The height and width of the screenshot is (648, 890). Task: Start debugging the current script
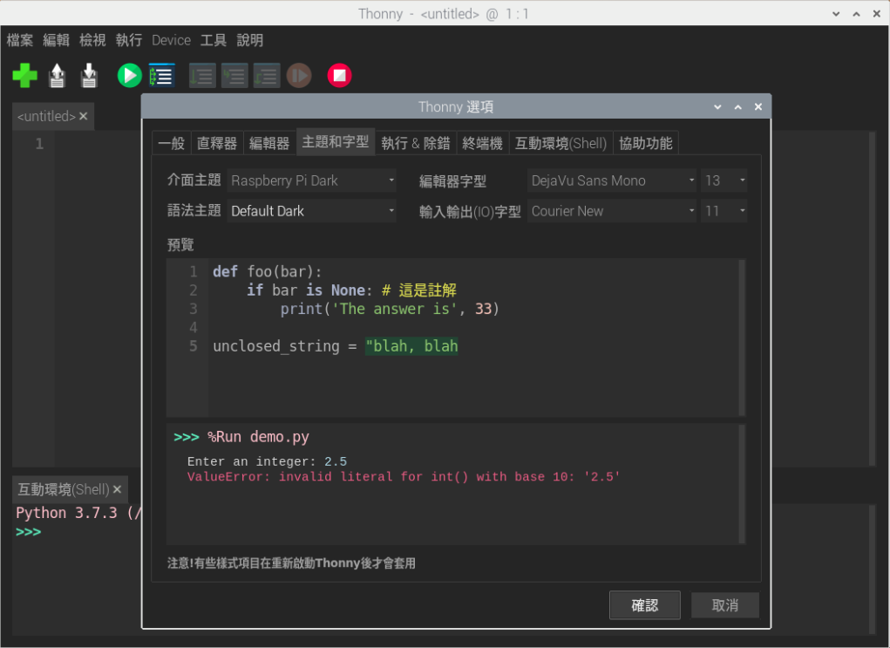(x=162, y=76)
